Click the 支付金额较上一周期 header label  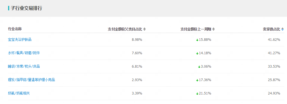click(x=196, y=29)
